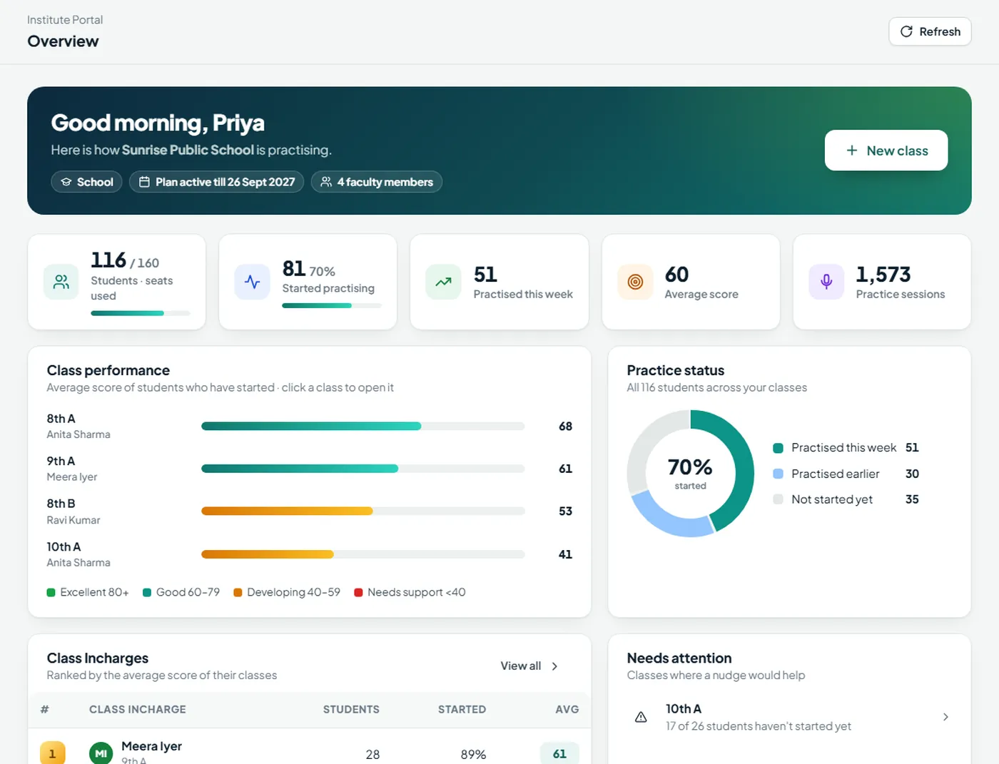Screen dimensions: 999x764
Task: Click the calendar icon in Plan active badge
Action: pos(144,182)
